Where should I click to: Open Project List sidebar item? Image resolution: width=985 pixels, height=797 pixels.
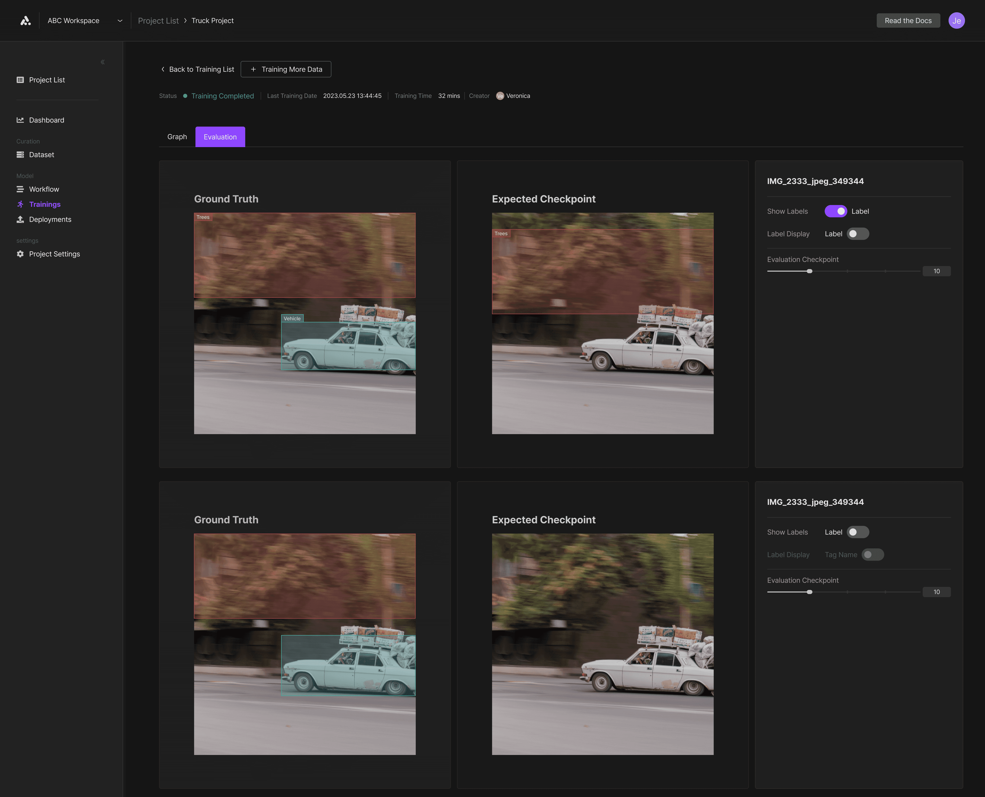tap(47, 80)
